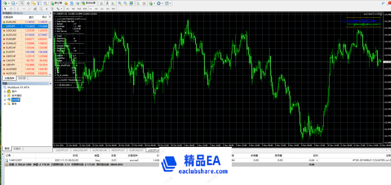Select the crosshair cursor tool
391x185 pixels.
click(x=11, y=9)
